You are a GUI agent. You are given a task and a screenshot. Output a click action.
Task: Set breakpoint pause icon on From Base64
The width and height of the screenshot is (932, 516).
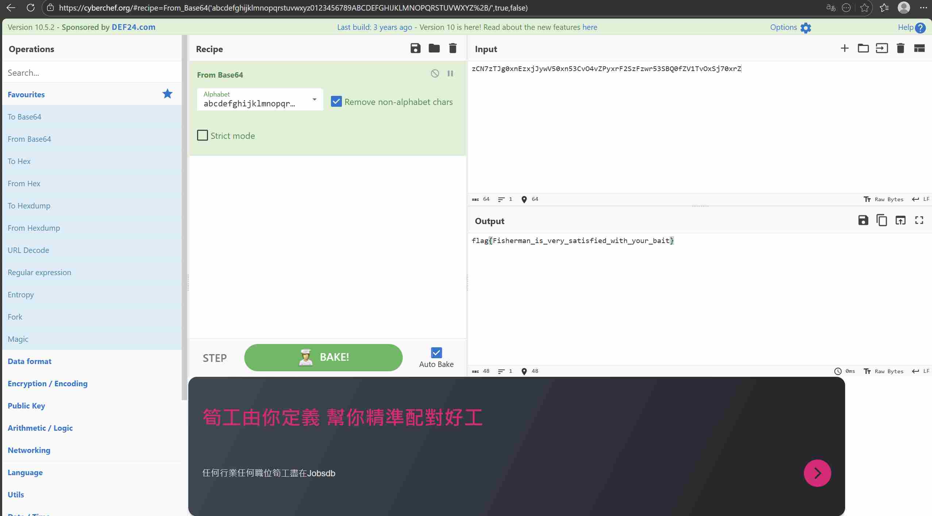click(450, 74)
